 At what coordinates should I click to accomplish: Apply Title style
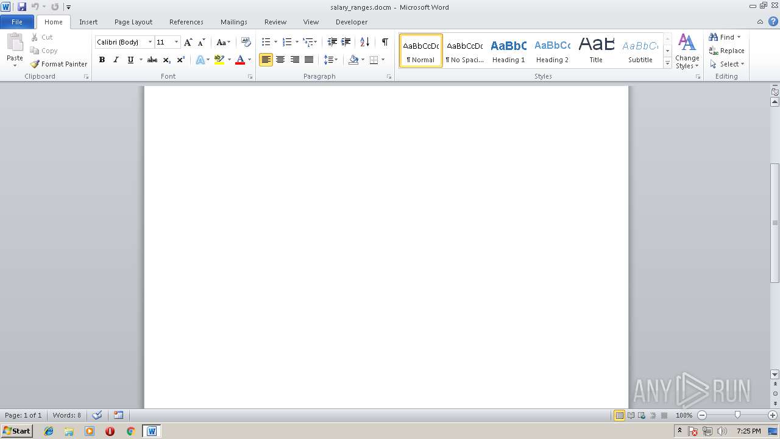coord(596,51)
